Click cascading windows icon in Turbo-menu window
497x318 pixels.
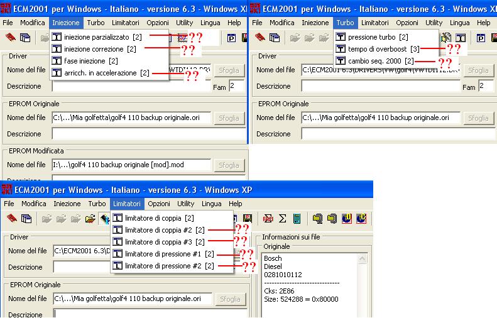coord(275,38)
